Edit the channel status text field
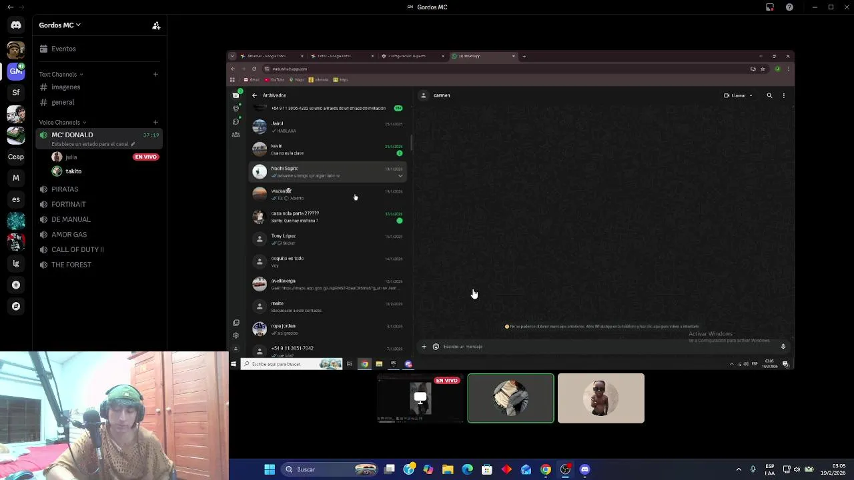This screenshot has height=480, width=854. [93, 144]
